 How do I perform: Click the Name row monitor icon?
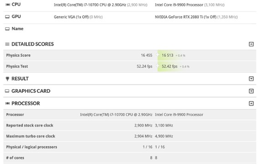7,29
